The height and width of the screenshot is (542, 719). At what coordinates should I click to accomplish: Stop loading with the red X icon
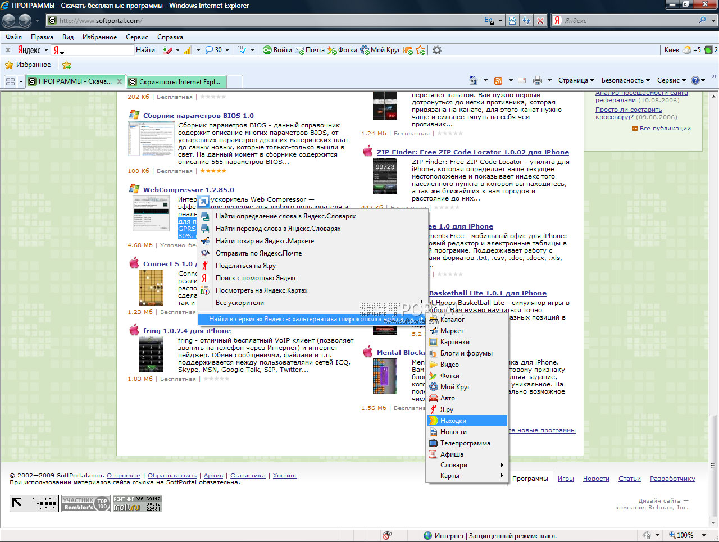[540, 20]
